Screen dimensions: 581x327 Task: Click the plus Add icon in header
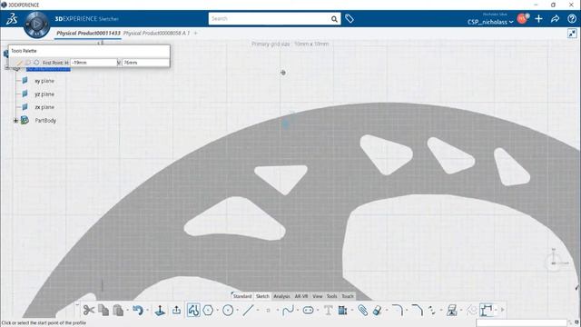[x=538, y=18]
